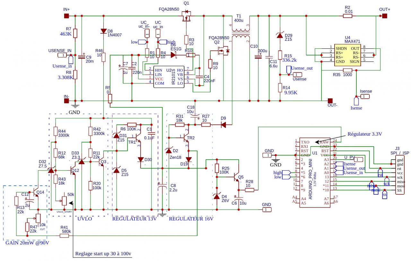Select MOSFET Q1 FQA28N50 symbol
The image size is (411, 261).
(x=186, y=17)
